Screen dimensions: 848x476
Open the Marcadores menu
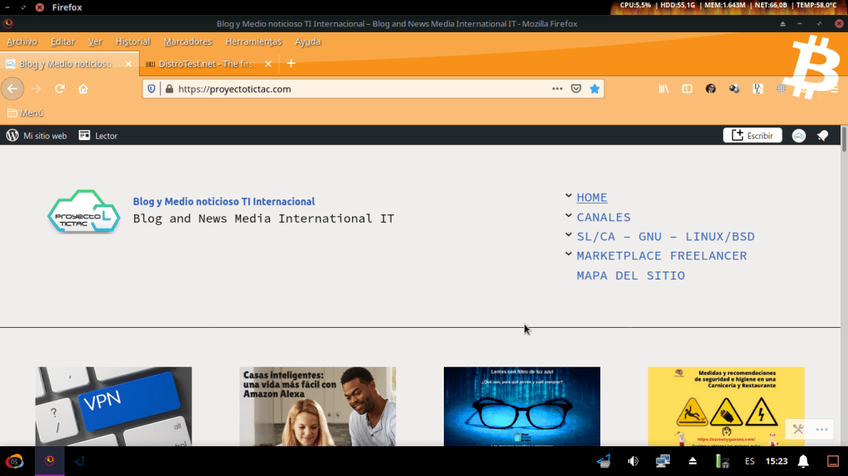187,41
